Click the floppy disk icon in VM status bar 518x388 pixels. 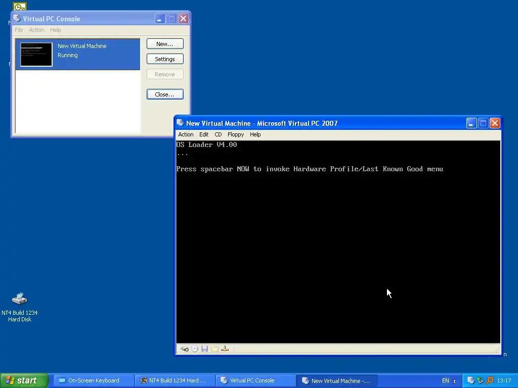(x=204, y=349)
